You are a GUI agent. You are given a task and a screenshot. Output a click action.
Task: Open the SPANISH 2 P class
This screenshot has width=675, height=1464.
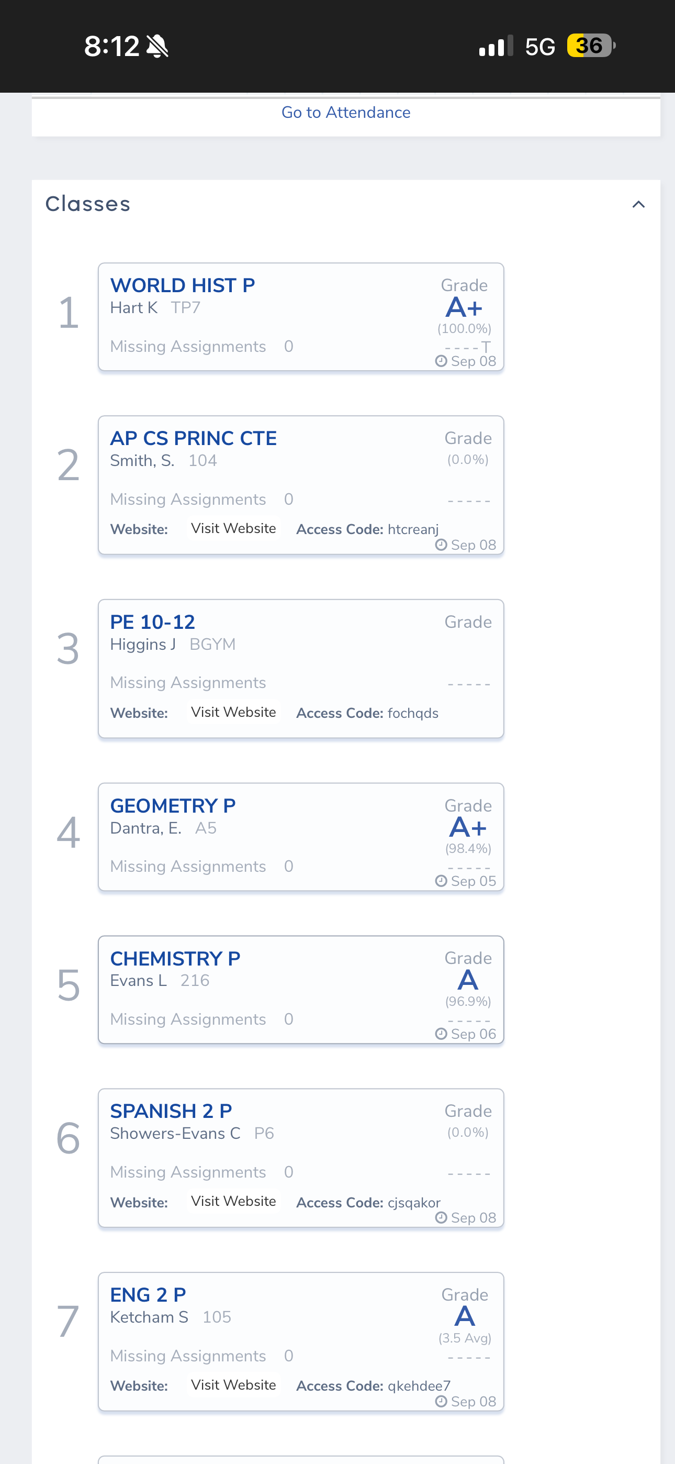pyautogui.click(x=171, y=1111)
